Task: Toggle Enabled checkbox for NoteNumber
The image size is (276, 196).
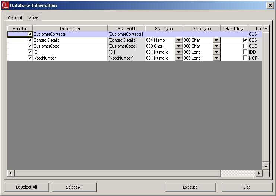Action: 30,58
